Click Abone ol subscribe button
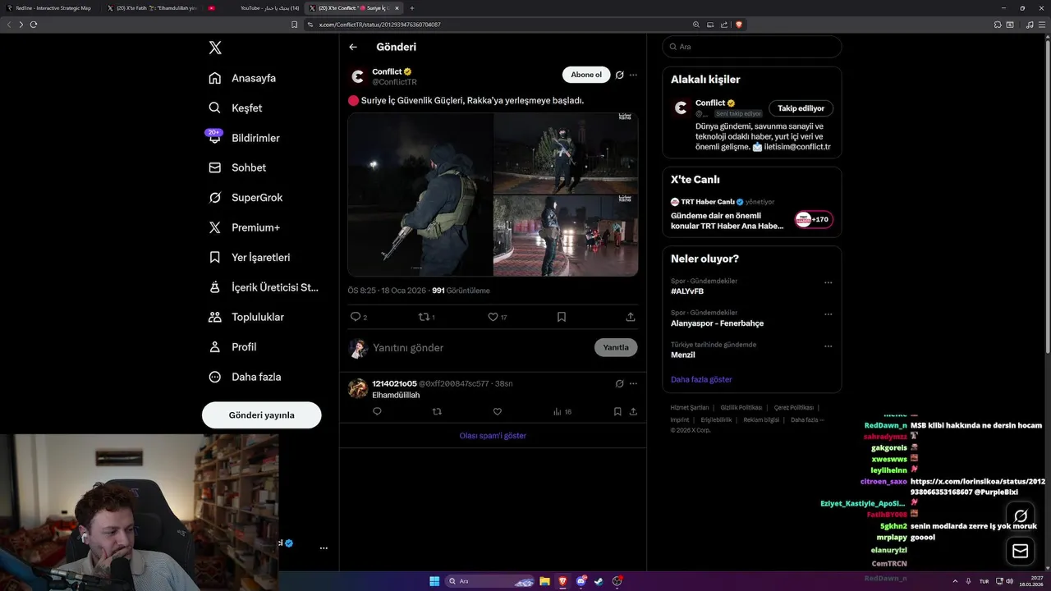 (586, 75)
